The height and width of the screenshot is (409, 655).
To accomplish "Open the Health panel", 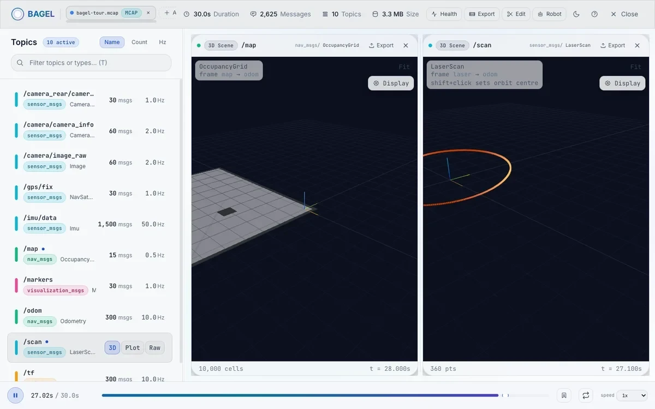I will [x=444, y=14].
